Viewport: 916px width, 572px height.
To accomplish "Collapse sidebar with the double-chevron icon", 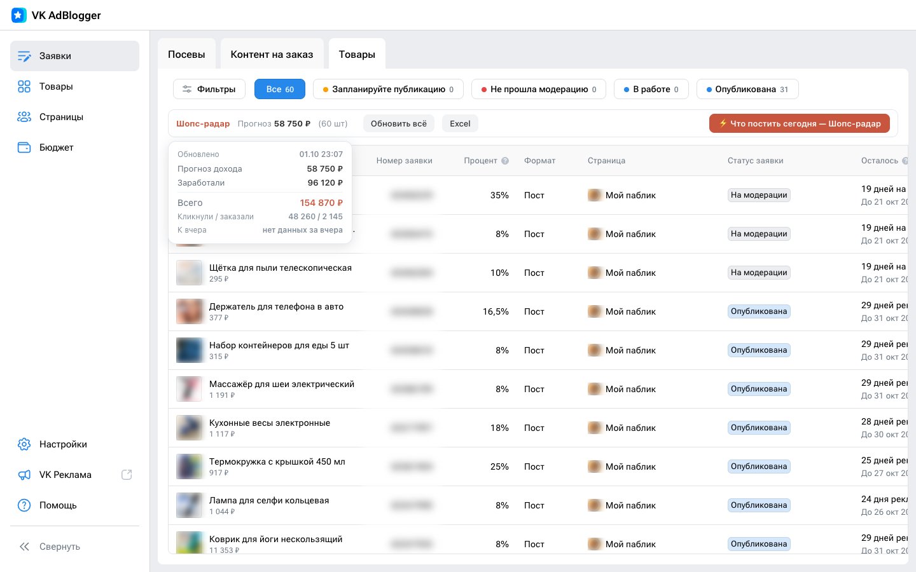I will coord(24,547).
